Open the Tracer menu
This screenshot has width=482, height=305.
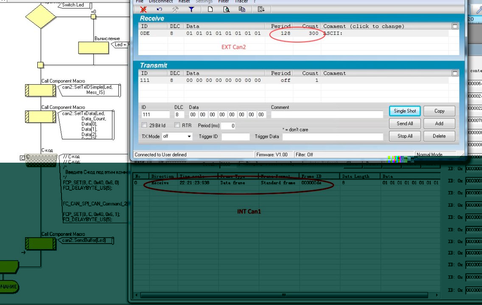click(x=241, y=1)
